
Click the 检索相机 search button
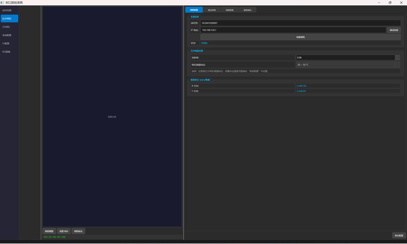pos(300,37)
